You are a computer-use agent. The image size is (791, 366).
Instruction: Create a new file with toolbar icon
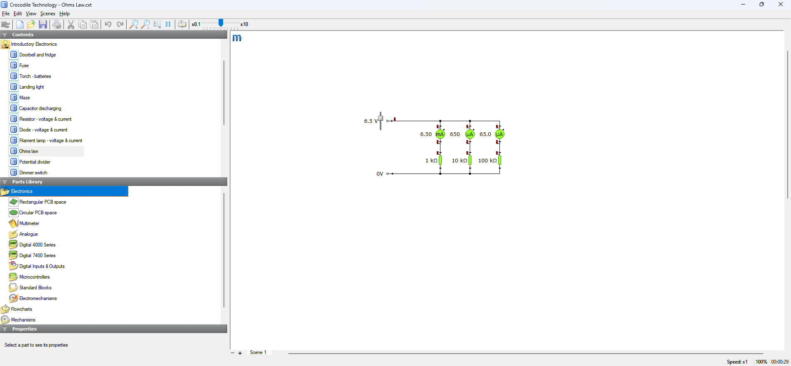point(20,24)
